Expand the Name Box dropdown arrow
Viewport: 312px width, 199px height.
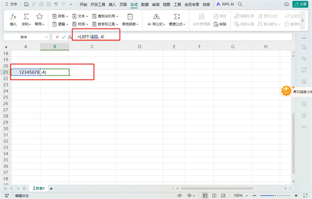[46, 37]
